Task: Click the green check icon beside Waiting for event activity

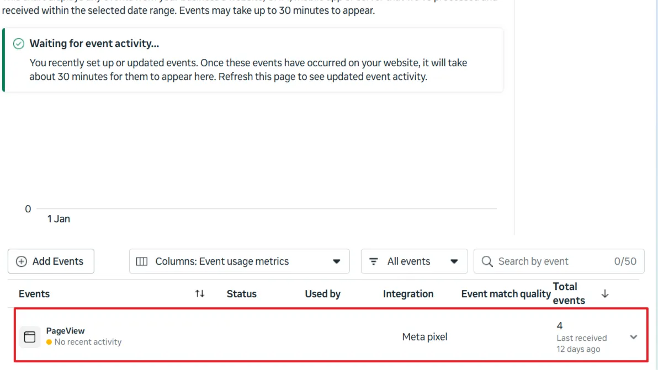Action: (x=18, y=44)
